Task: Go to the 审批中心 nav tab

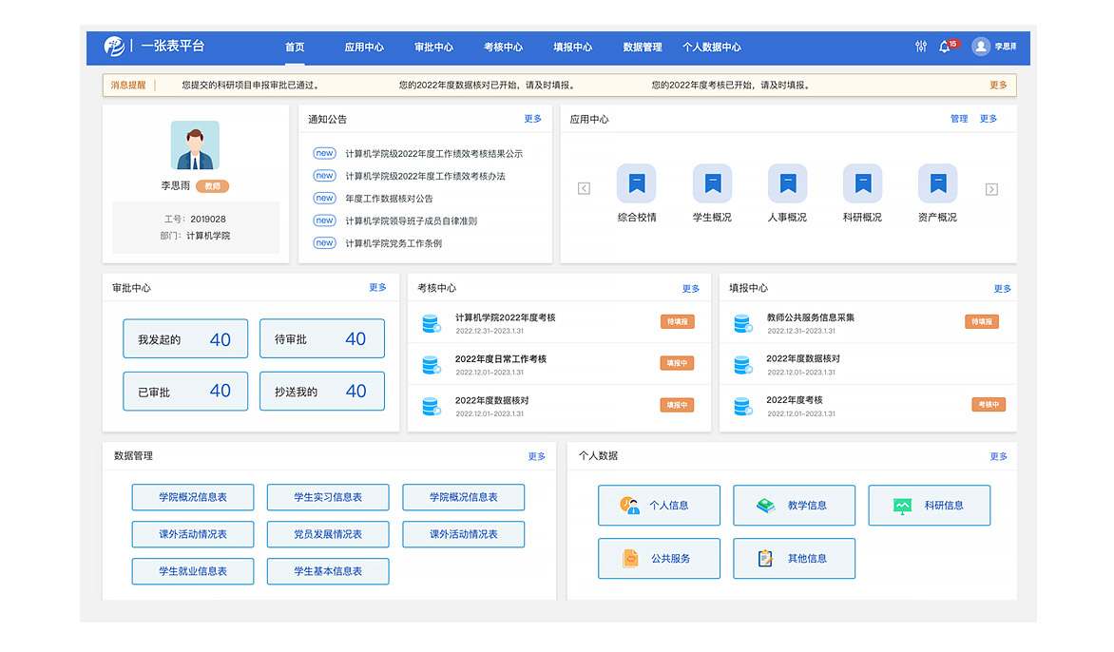Action: click(x=433, y=47)
